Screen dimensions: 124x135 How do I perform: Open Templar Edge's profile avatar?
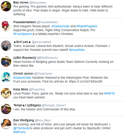(x=6, y=109)
